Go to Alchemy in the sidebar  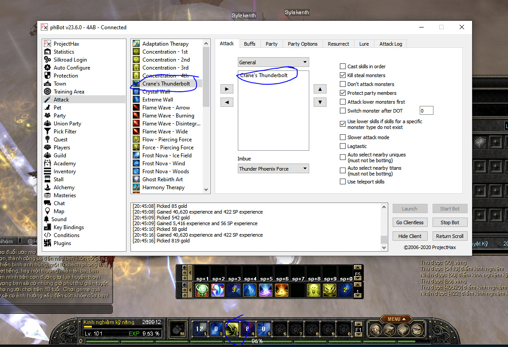pyautogui.click(x=64, y=187)
